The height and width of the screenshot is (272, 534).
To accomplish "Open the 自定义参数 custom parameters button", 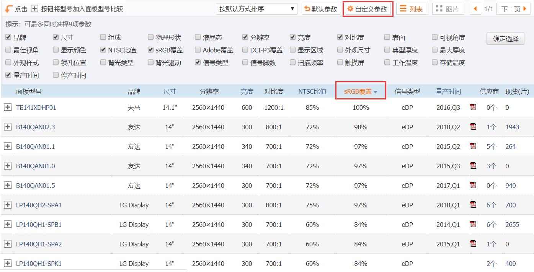I will [367, 9].
